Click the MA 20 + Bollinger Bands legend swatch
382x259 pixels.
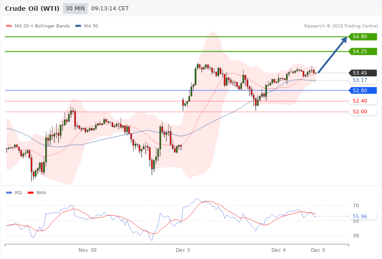coord(9,26)
